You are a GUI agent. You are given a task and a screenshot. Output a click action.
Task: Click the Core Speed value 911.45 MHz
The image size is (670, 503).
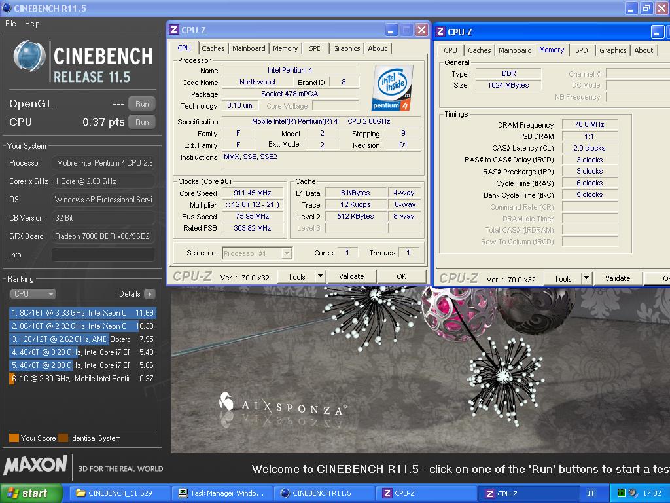[x=253, y=193]
